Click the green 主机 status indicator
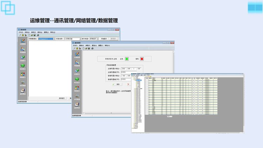Screen dimensions: 263x148 127,59
